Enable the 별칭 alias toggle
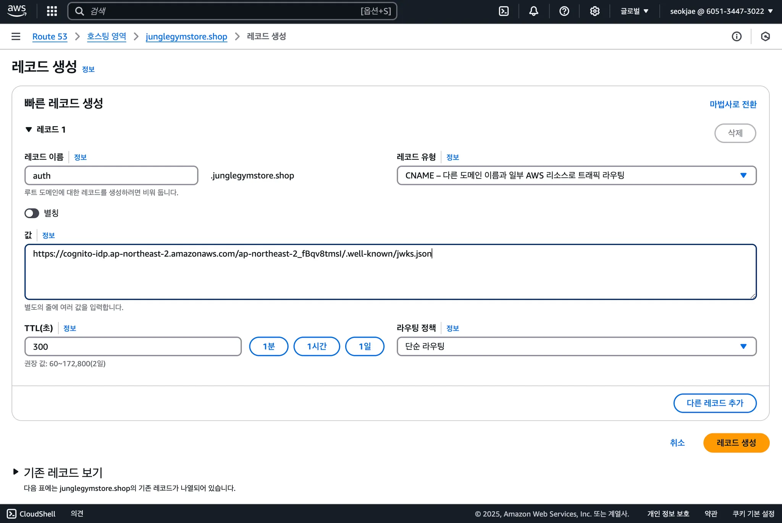Viewport: 782px width, 523px height. [x=32, y=213]
